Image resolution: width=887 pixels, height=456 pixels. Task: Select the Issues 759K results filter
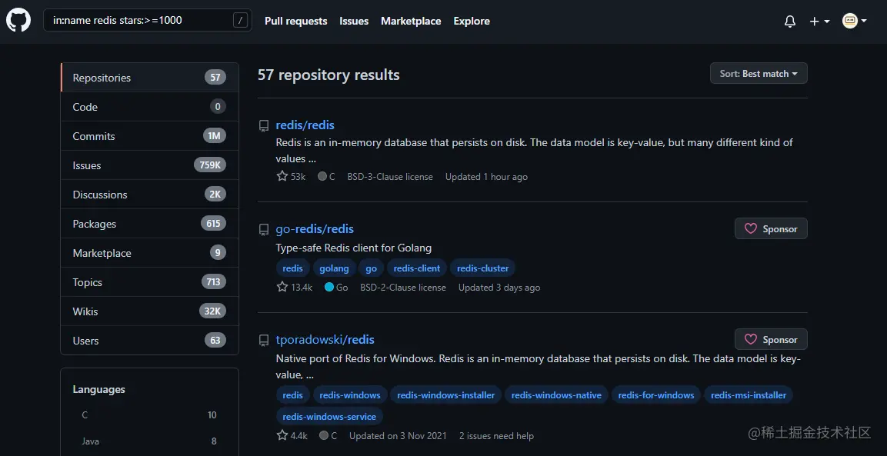click(149, 165)
